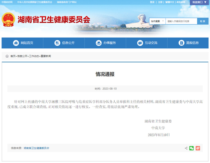Open the 站内搜索 dropdown
Viewport: 210px width, 163px height.
pyautogui.click(x=157, y=21)
